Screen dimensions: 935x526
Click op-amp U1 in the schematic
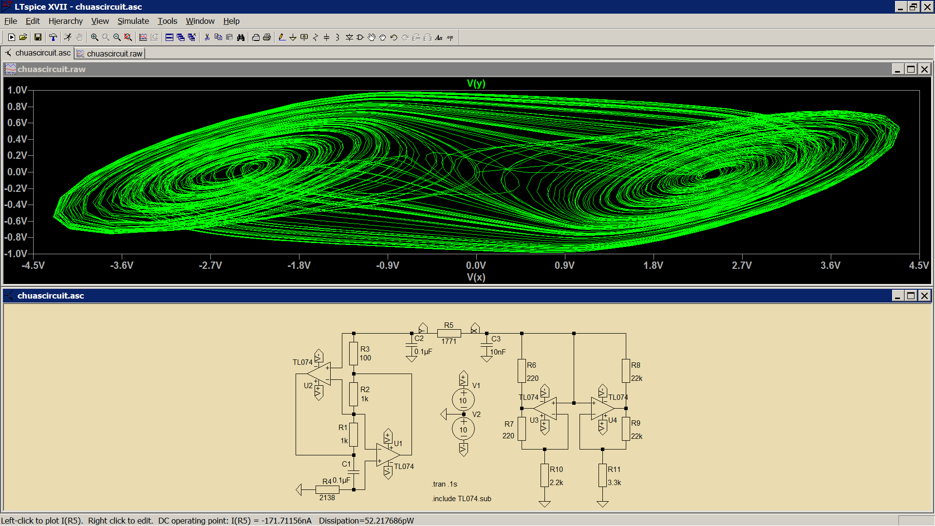388,454
